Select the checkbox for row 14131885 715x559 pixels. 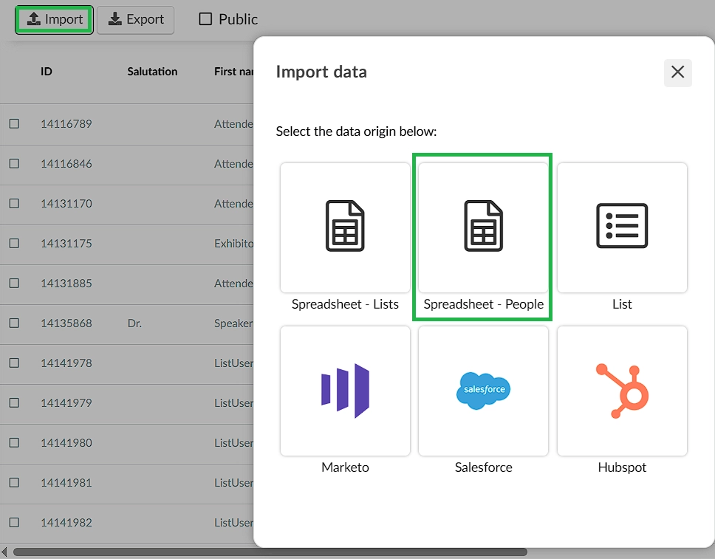coord(14,283)
